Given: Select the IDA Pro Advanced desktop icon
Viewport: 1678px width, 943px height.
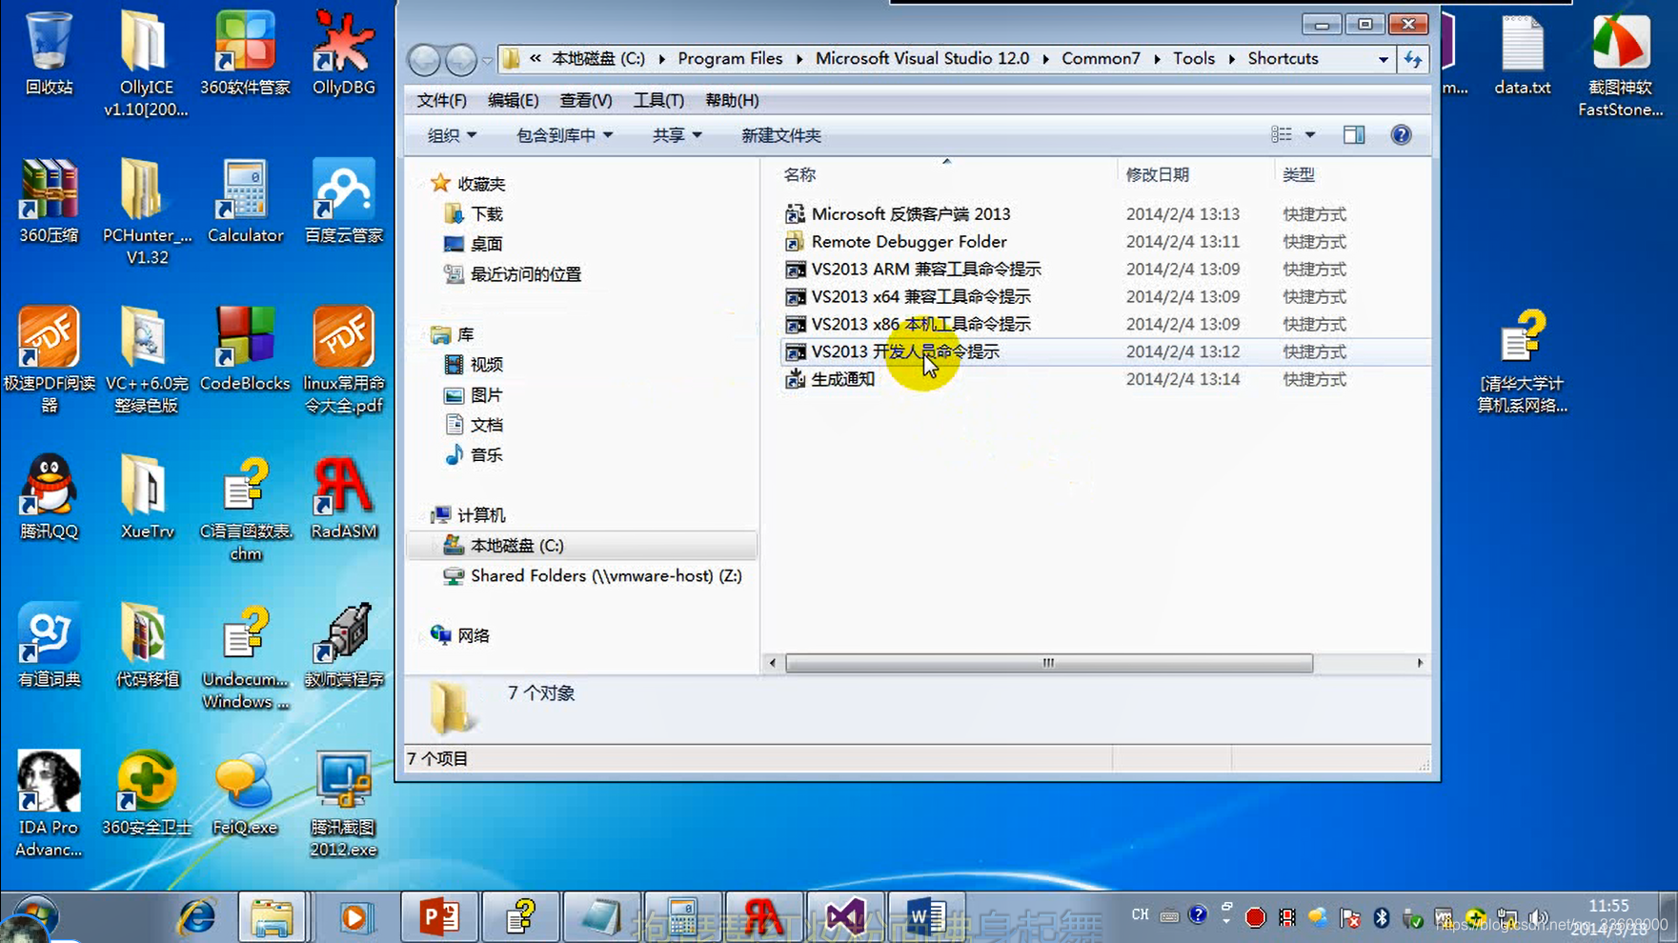Looking at the screenshot, I should pyautogui.click(x=49, y=804).
